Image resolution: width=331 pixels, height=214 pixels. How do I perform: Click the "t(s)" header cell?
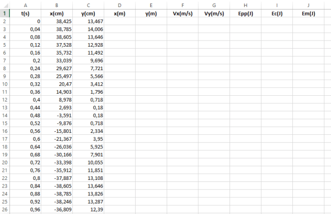(25, 14)
